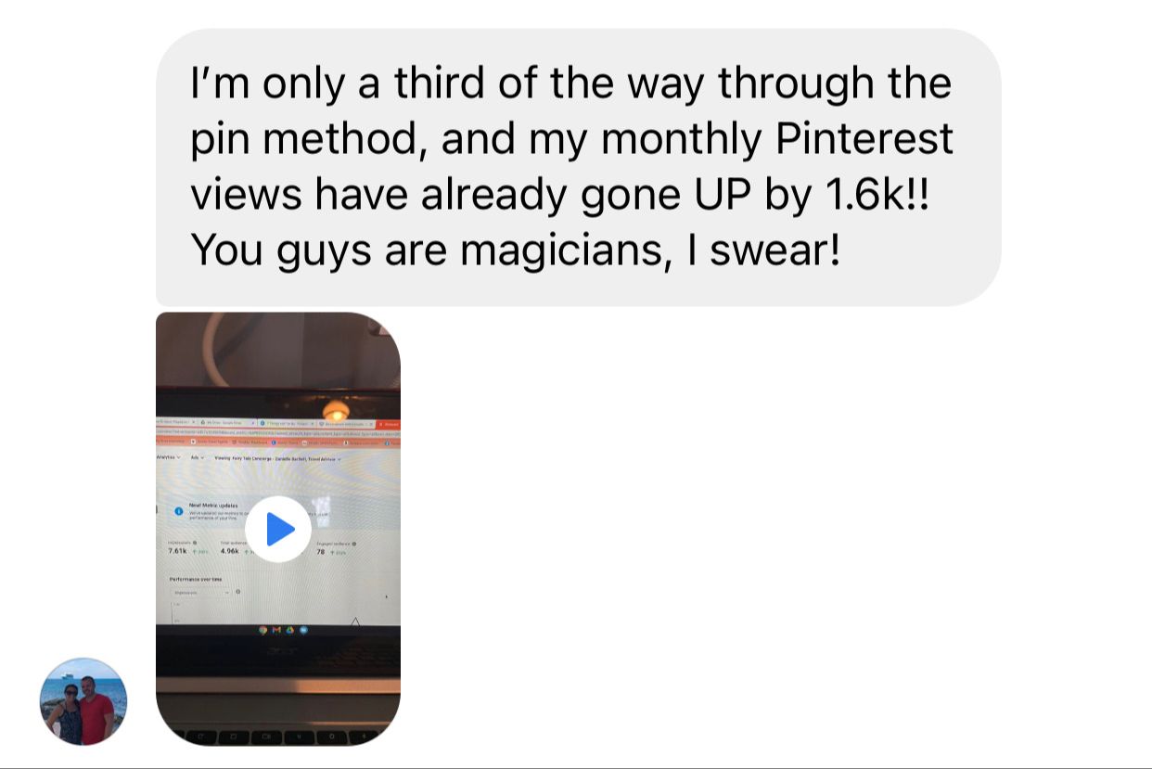This screenshot has height=769, width=1152.
Task: Click the 4.96k total audience statistic
Action: tap(230, 551)
